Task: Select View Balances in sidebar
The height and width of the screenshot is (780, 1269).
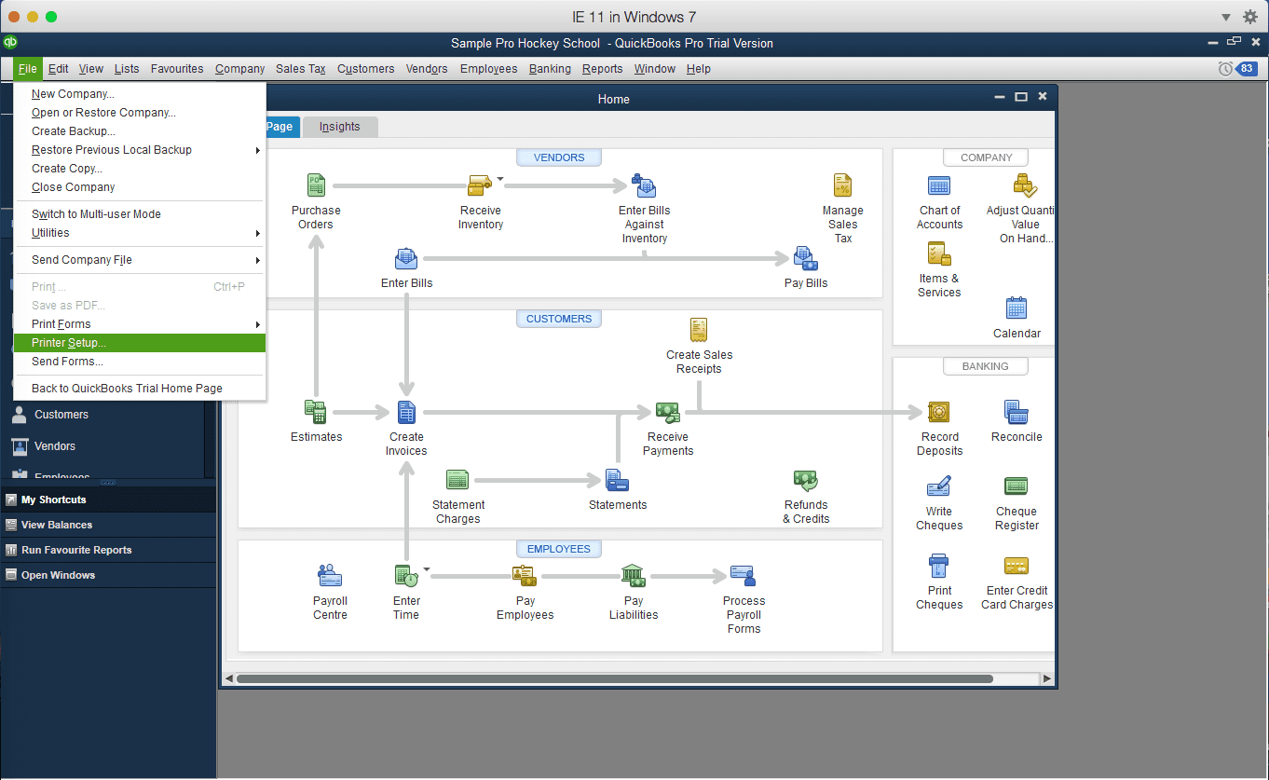Action: (108, 525)
